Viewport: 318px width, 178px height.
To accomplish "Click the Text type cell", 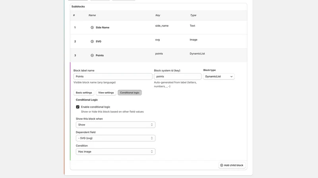I will (x=192, y=26).
